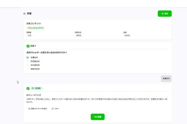The width and height of the screenshot is (187, 124).
Task: Click the green icon next to 問題 1
Action: (x=28, y=46)
